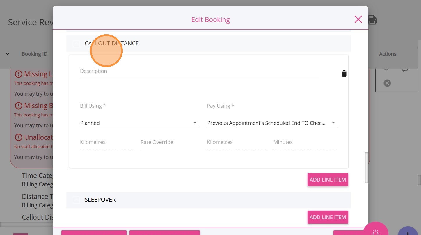
Task: Toggle the Sleepover section collapse icon
Action: (x=76, y=200)
